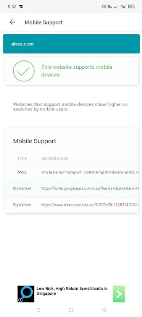The height and width of the screenshot is (317, 142).
Task: Select the Meta viewport row
Action: (72, 172)
